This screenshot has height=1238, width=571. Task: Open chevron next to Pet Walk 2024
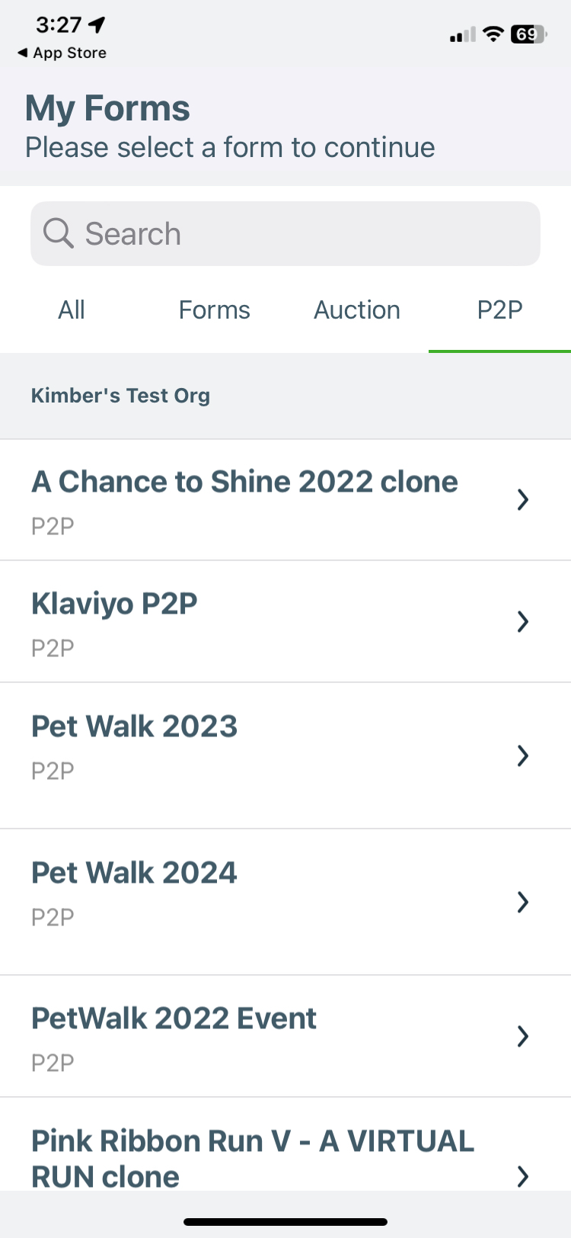point(522,902)
